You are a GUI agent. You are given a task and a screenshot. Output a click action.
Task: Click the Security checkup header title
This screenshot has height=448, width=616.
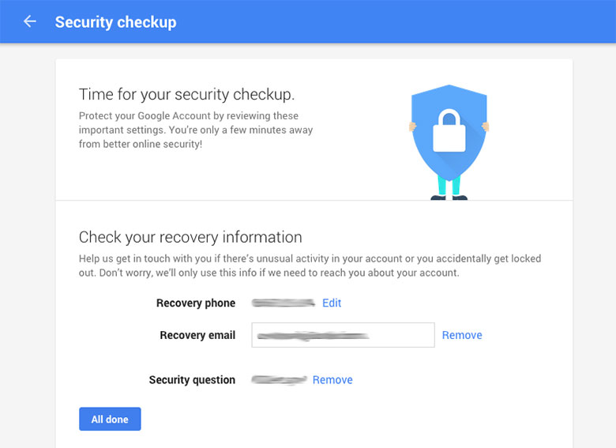[115, 22]
